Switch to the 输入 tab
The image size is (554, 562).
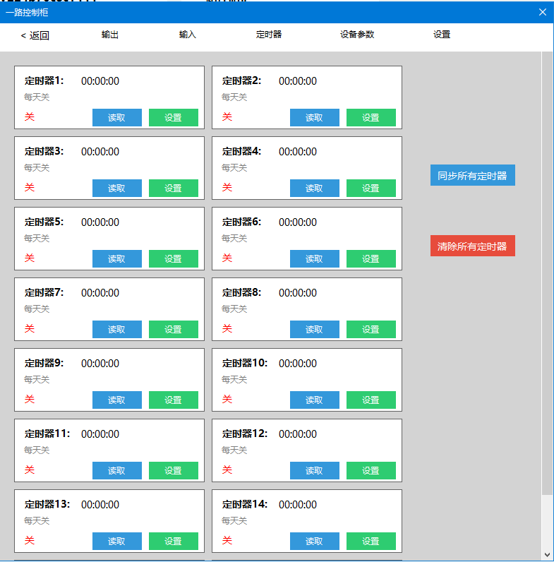click(x=188, y=35)
